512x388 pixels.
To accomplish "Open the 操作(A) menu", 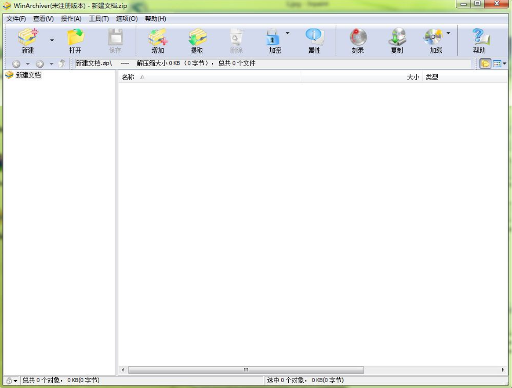I will click(71, 18).
